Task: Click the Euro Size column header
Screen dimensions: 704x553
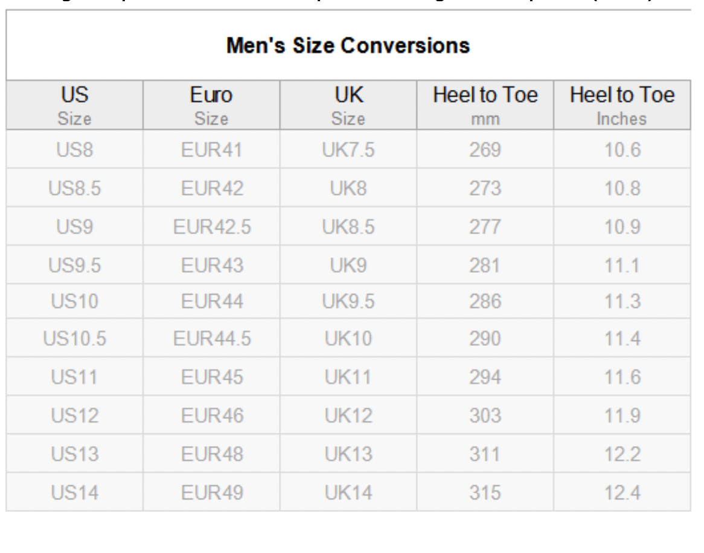Action: pos(211,106)
